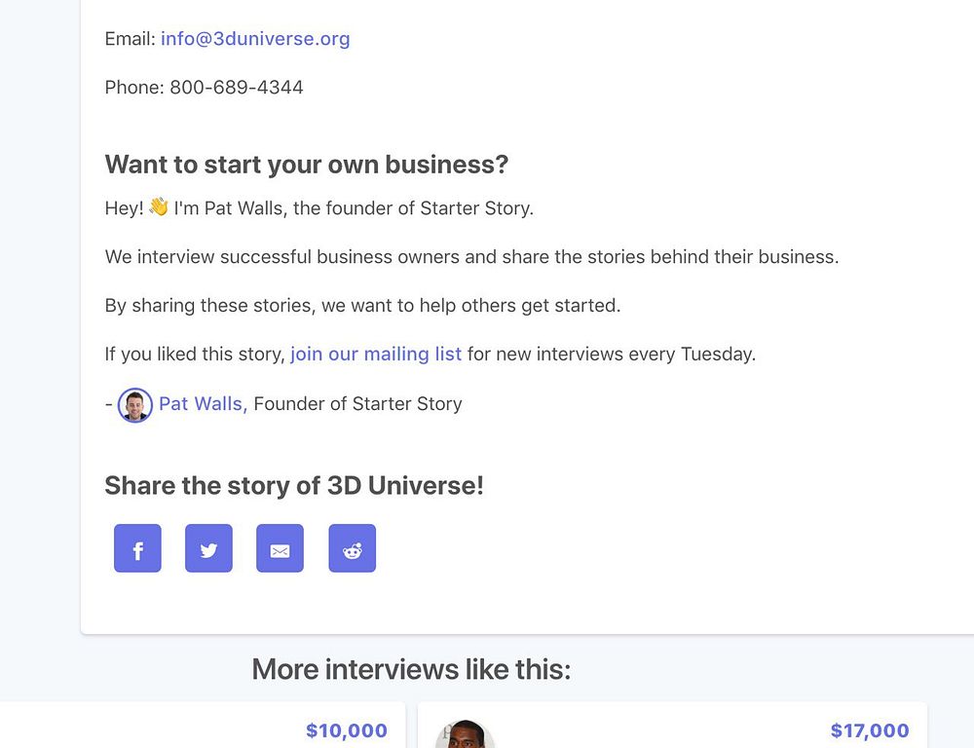Click the 'Founder of Starter Story' text
This screenshot has width=974, height=748.
pyautogui.click(x=357, y=403)
